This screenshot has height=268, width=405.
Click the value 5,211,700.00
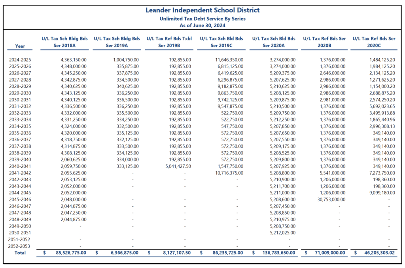[x=282, y=186]
